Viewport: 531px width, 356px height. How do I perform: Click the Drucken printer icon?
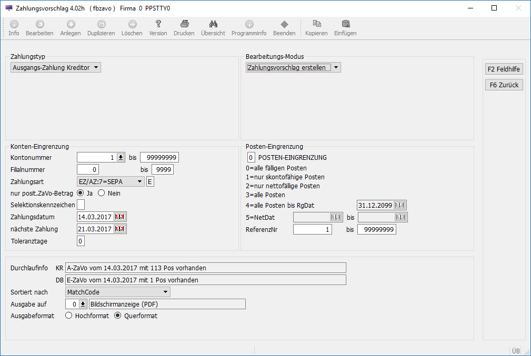coord(184,24)
